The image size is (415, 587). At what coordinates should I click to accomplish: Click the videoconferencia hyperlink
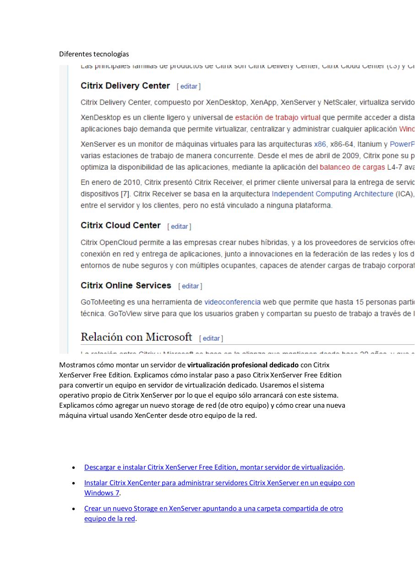click(232, 302)
